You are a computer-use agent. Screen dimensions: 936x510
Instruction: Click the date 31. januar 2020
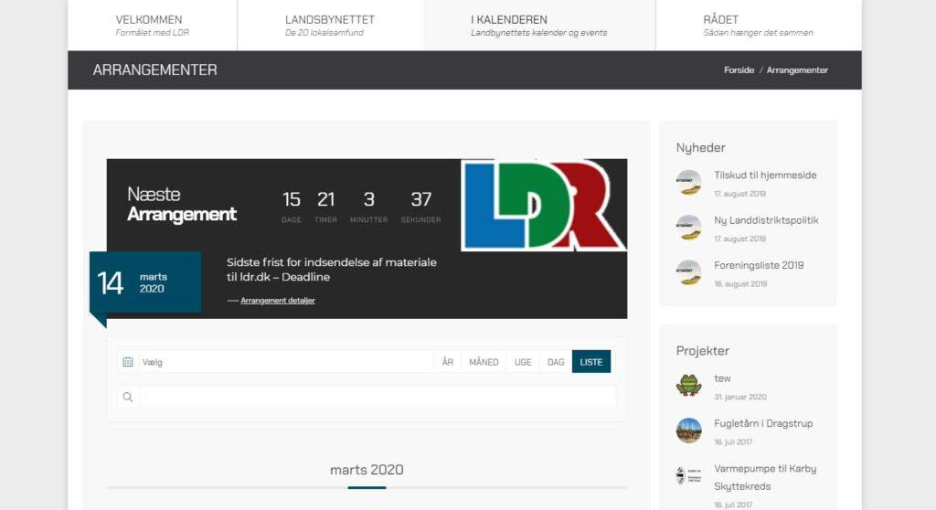740,398
